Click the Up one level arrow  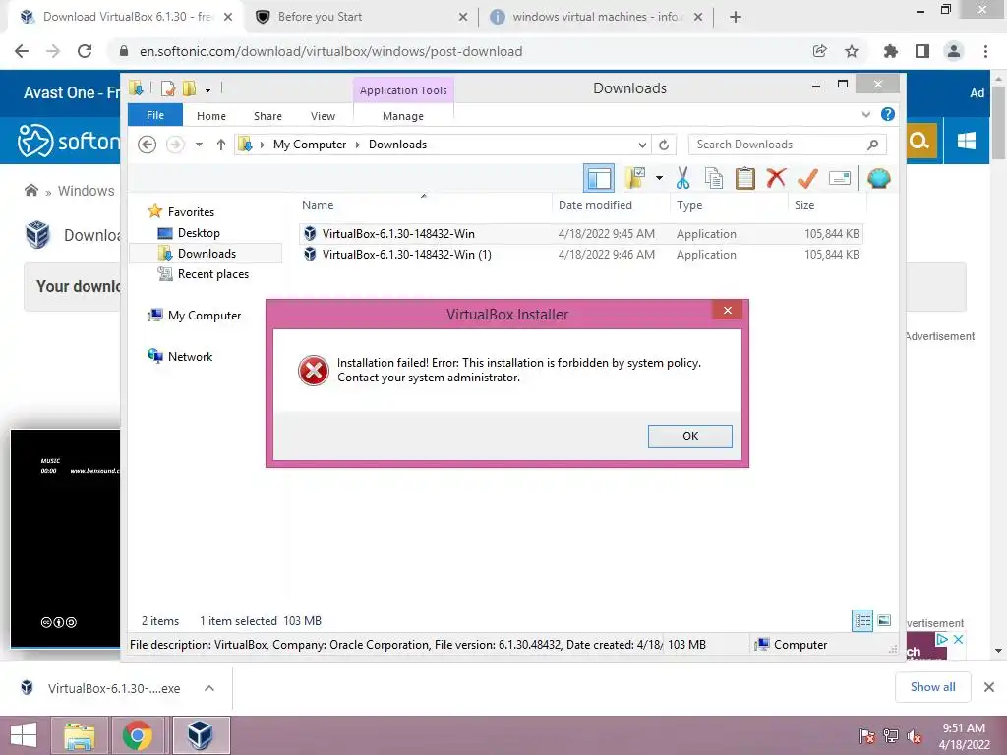coord(221,145)
